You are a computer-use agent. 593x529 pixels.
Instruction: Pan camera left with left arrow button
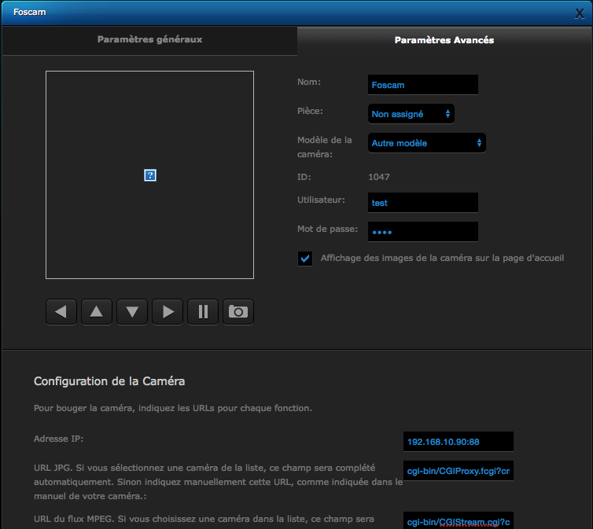click(x=61, y=312)
